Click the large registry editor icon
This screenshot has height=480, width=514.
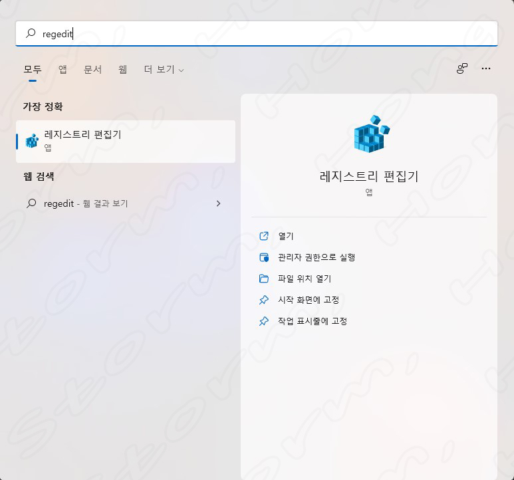(372, 134)
